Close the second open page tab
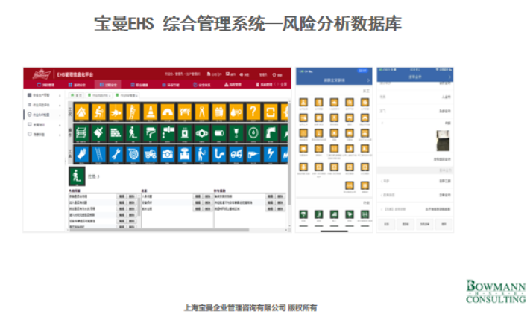This screenshot has width=530, height=314. point(110,96)
